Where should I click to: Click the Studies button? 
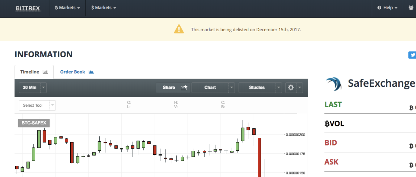tap(257, 88)
